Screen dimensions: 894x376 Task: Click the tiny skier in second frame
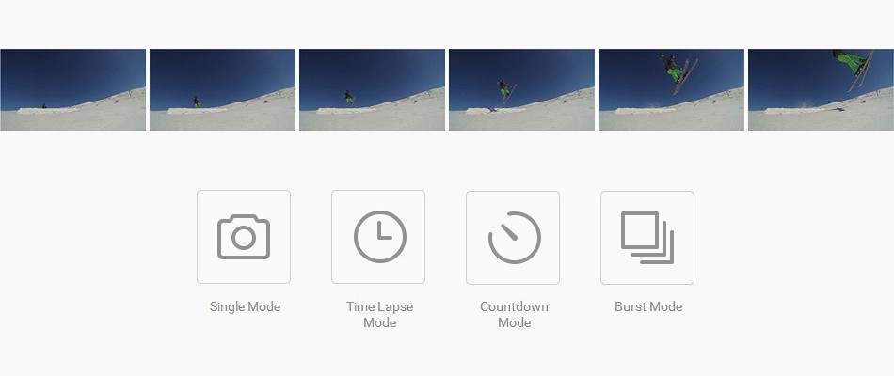pos(197,102)
